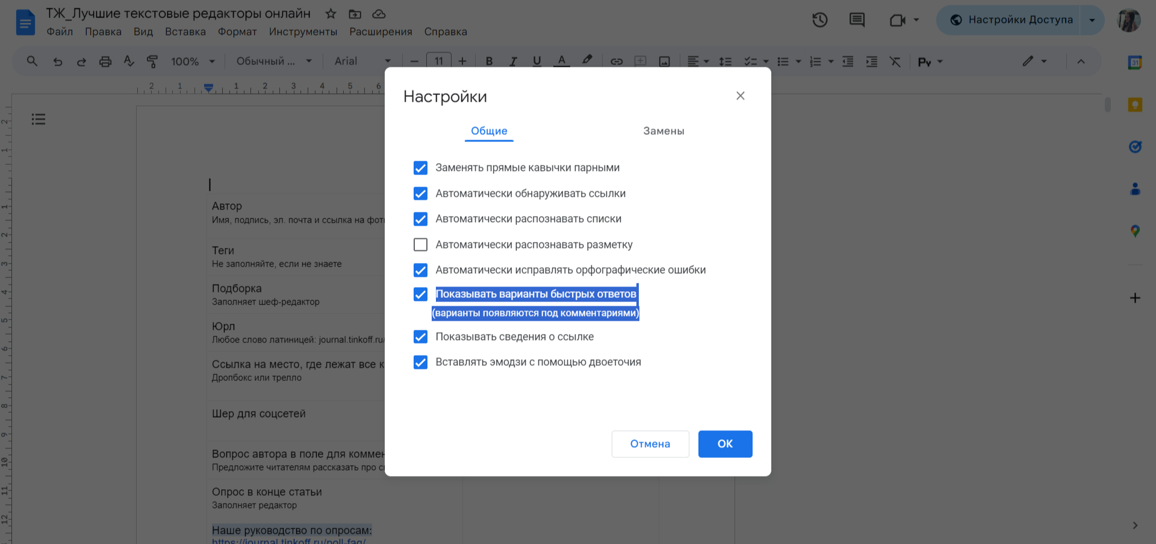This screenshot has height=544, width=1156.
Task: Start a video call with camera icon
Action: (x=898, y=20)
